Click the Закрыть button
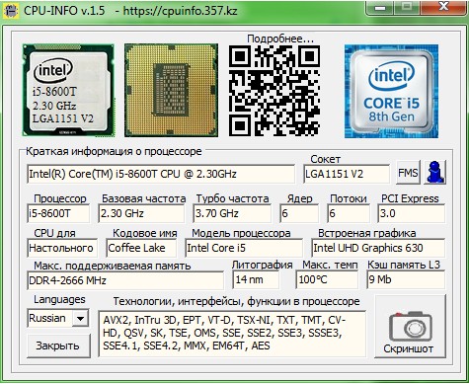 coord(58,346)
